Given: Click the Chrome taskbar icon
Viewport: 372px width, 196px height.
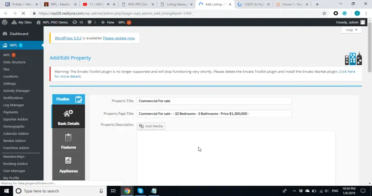Looking at the screenshot, I should (127, 191).
